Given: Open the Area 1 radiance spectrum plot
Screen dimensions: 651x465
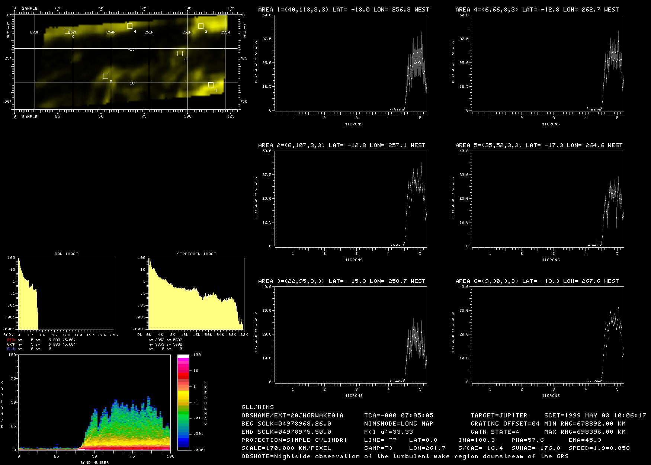Looking at the screenshot, I should tap(351, 63).
